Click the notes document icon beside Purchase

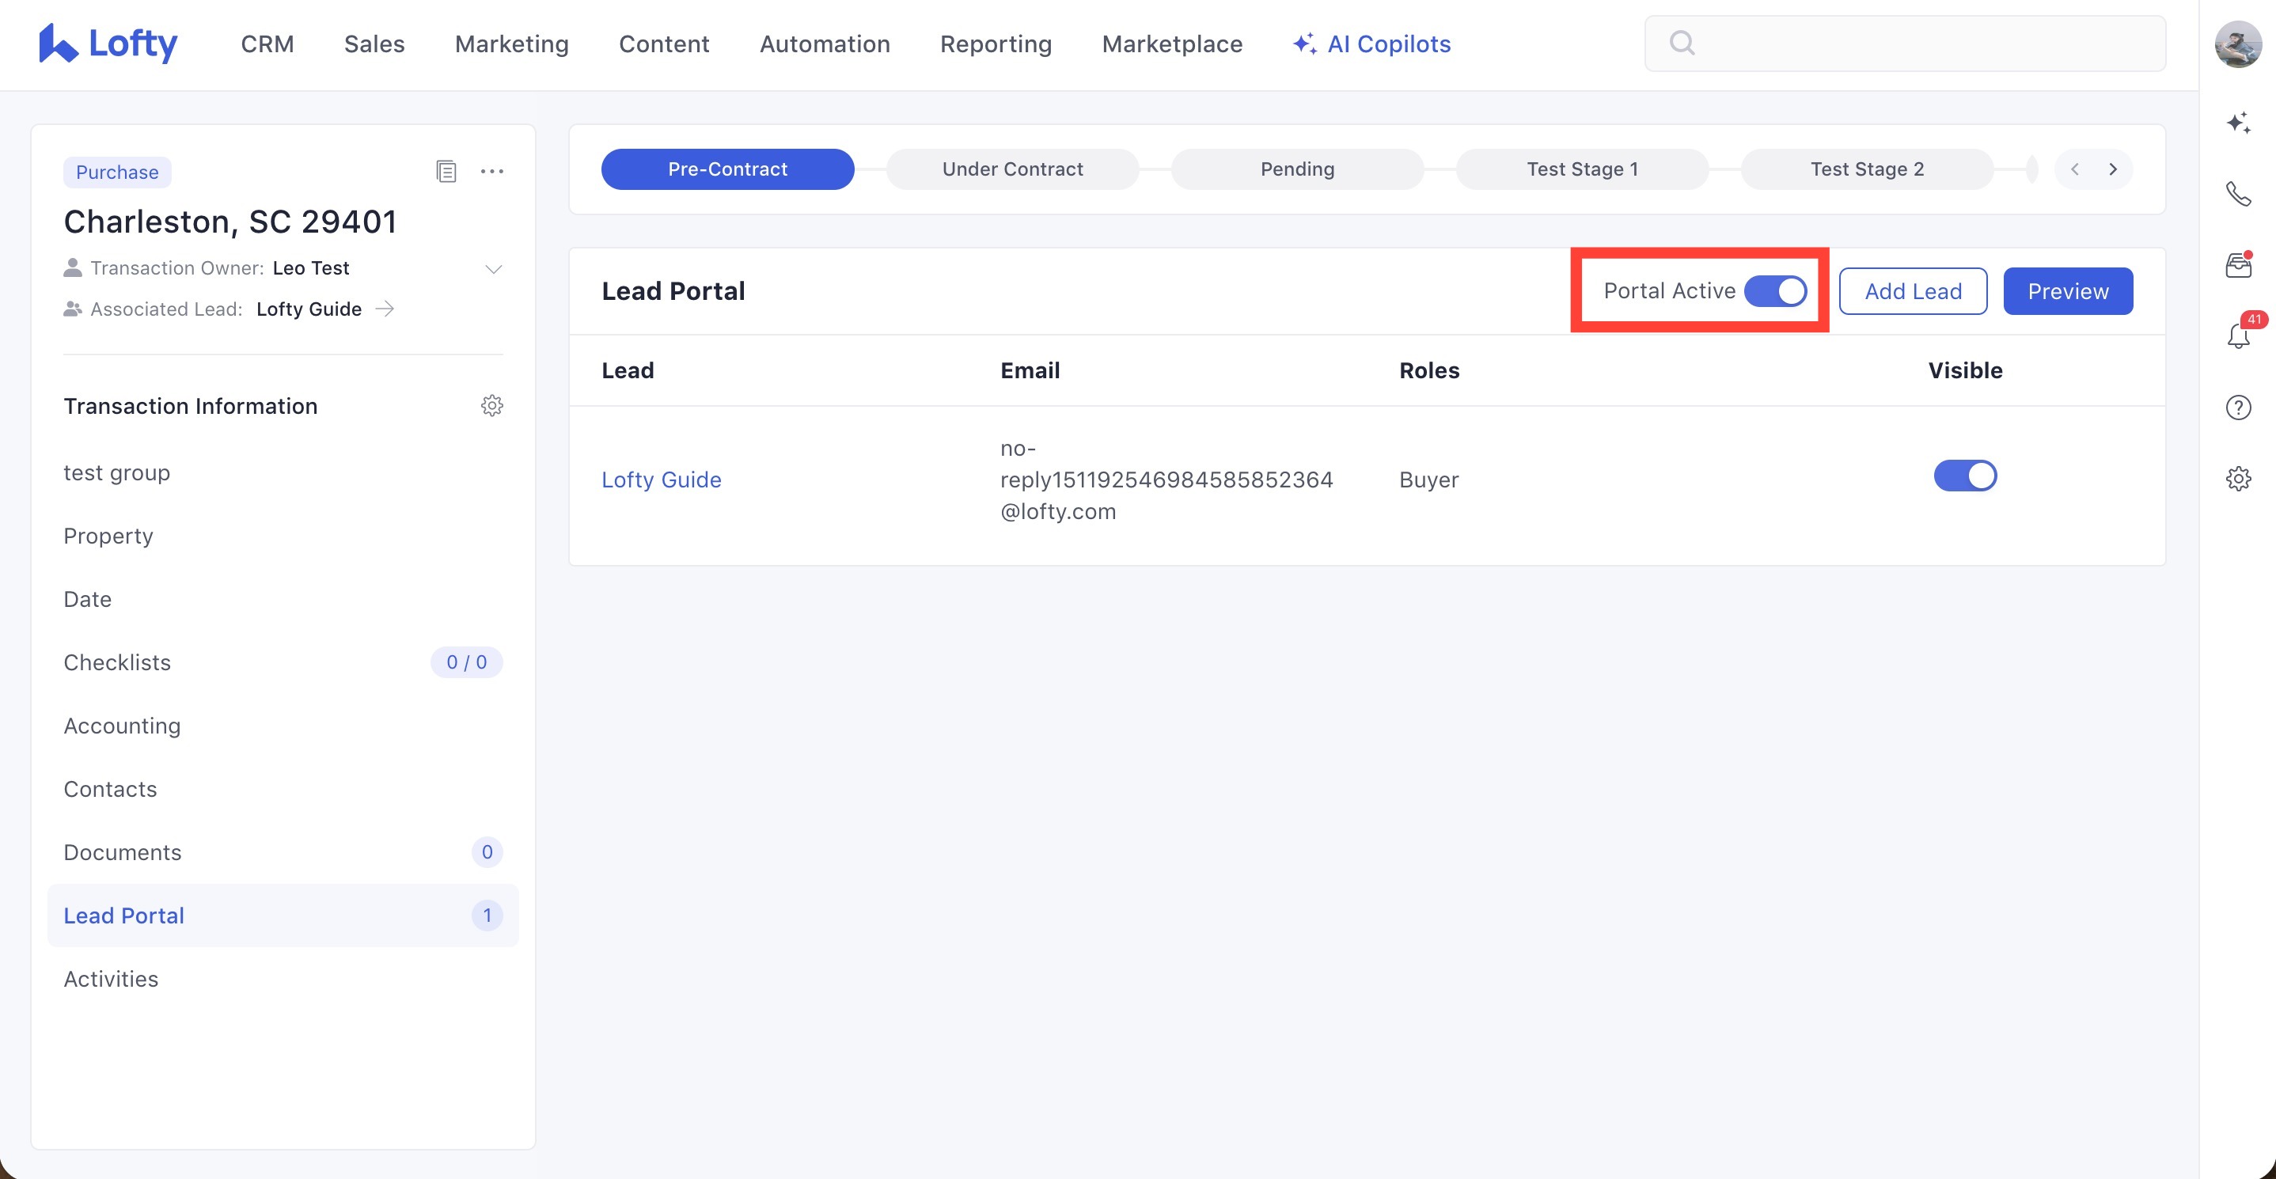point(446,172)
